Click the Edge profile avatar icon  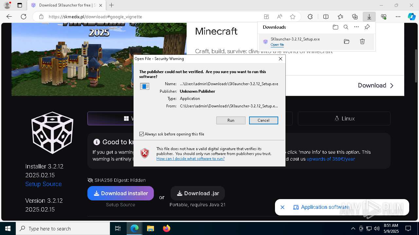[7, 5]
